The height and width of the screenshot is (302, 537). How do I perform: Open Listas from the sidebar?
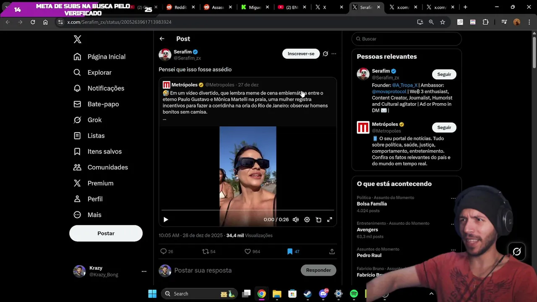coord(89,136)
